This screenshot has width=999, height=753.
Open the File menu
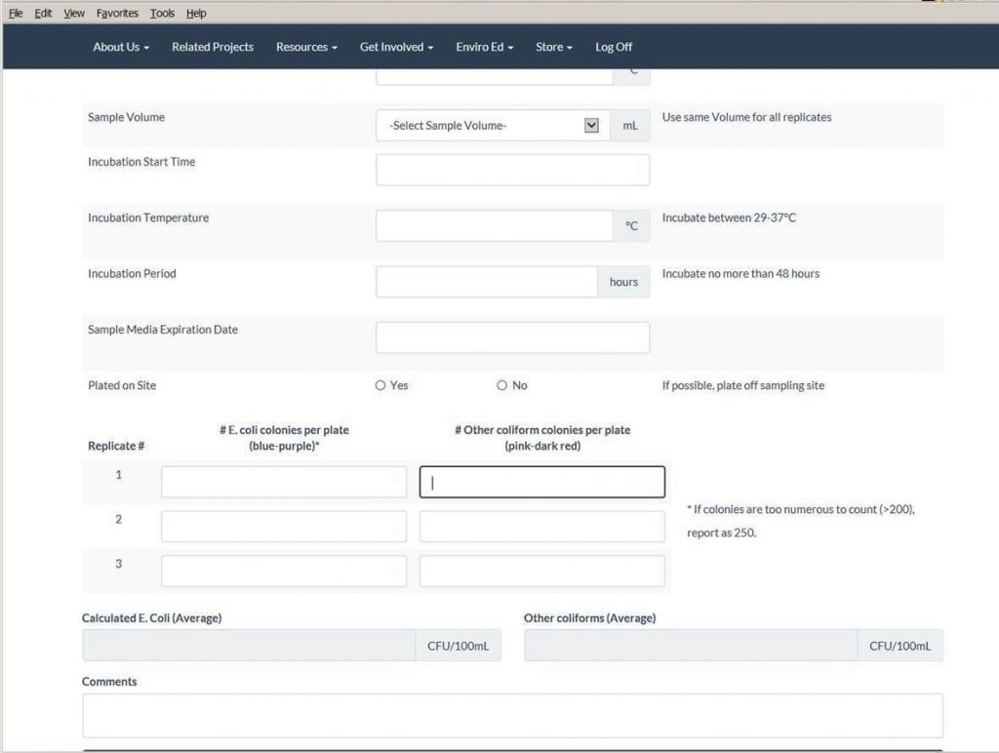coord(16,14)
